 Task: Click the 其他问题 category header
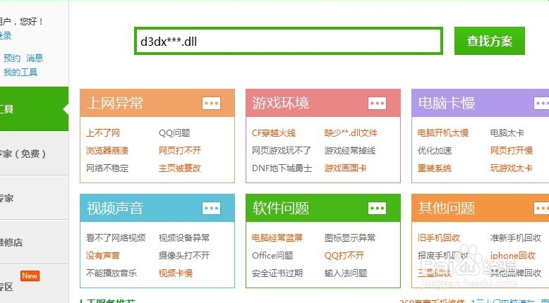pyautogui.click(x=481, y=208)
